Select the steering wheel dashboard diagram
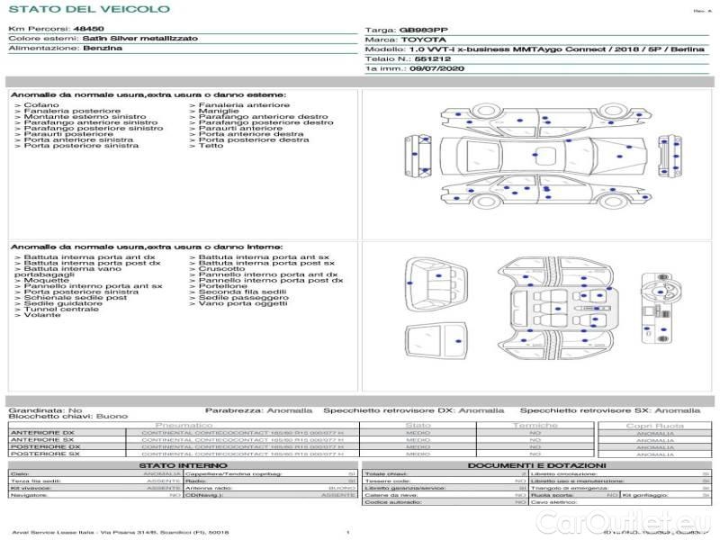Image resolution: width=720 pixels, height=540 pixels. (x=657, y=308)
